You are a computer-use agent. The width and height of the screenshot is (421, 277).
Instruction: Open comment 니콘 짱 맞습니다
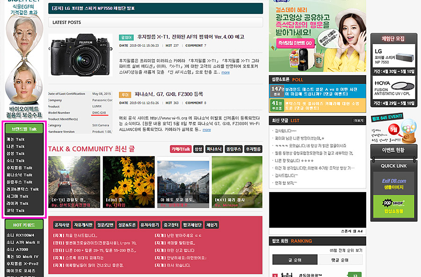294,161
